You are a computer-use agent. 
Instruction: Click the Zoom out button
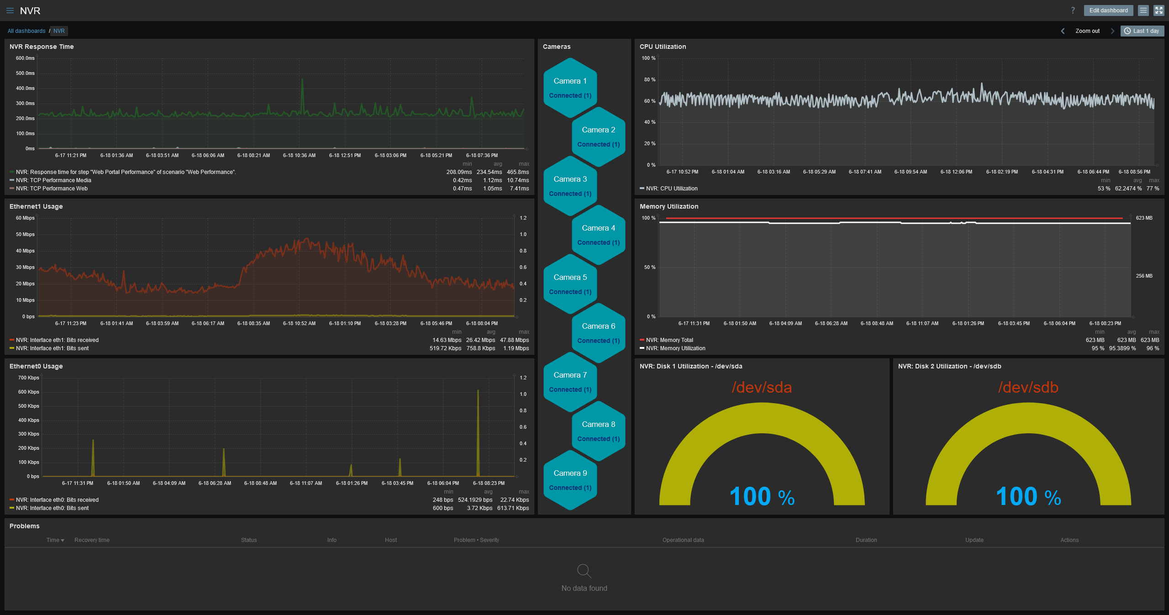[1088, 31]
